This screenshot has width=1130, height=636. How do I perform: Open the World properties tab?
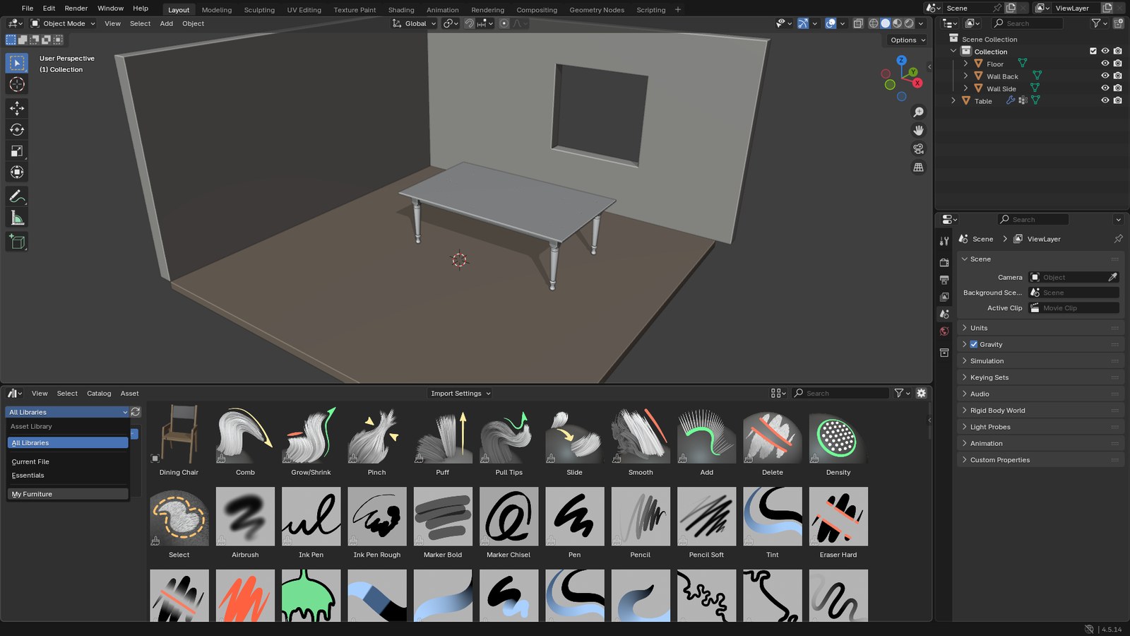pos(944,331)
